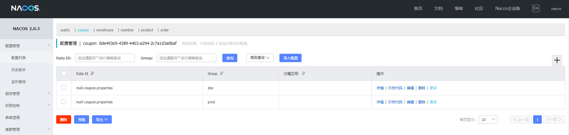Click 编辑 for the prod configuration

click(x=410, y=102)
